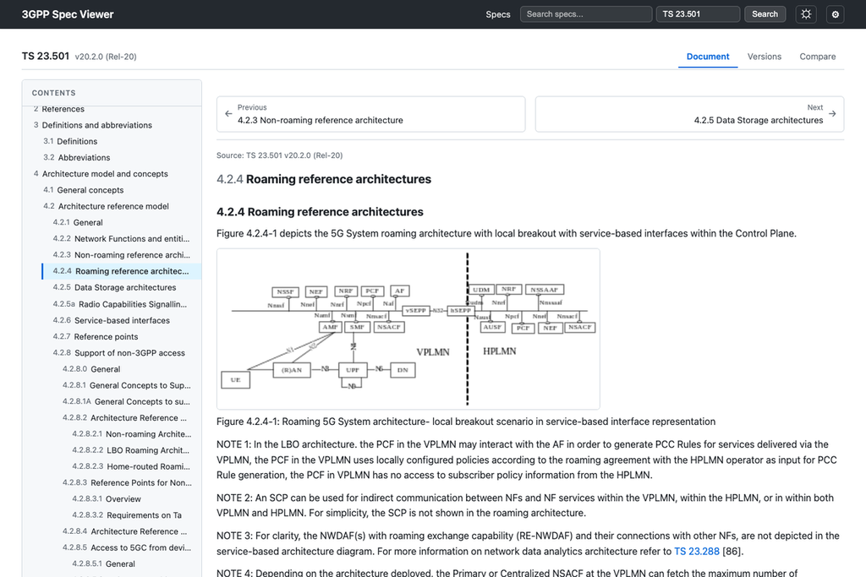Switch to the Versions tab

pos(765,57)
